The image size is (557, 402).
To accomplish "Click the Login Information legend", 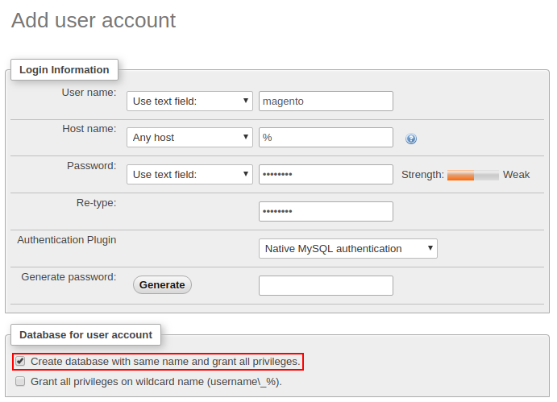I will 64,70.
